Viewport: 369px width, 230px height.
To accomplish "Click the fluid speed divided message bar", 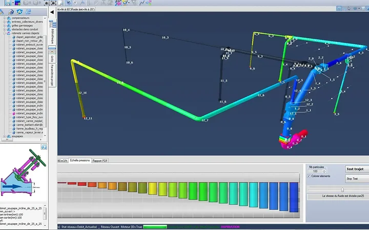I will tap(338, 196).
